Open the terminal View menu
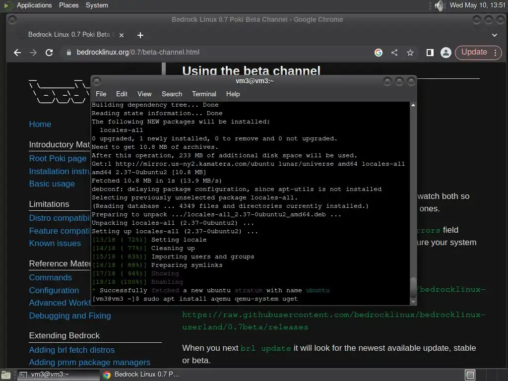Image resolution: width=508 pixels, height=381 pixels. click(144, 94)
